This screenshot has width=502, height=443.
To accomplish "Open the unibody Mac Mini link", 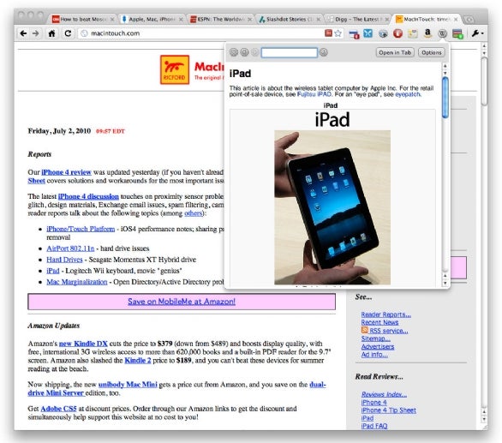I will tap(128, 385).
